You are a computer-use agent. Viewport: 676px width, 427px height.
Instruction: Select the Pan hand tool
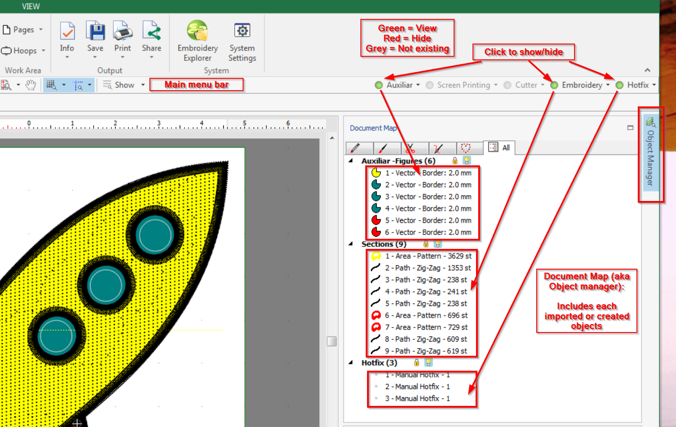point(30,85)
